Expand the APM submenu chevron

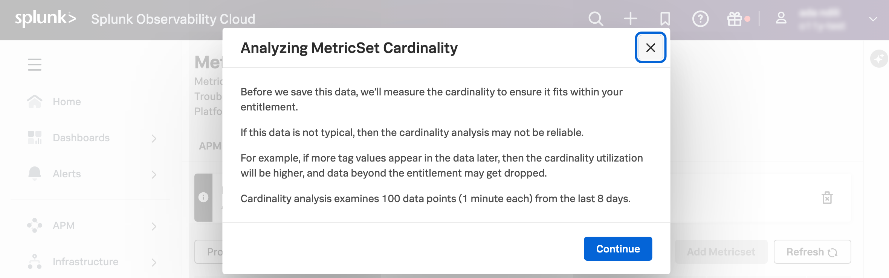(x=154, y=227)
